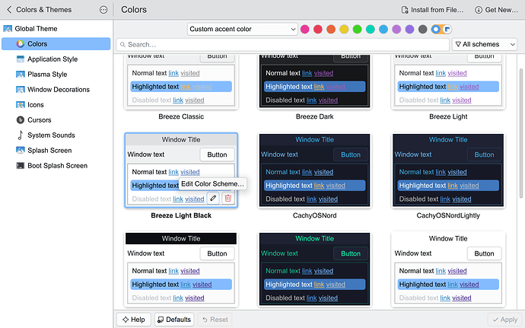Click the Window Decorations icon

click(21, 90)
